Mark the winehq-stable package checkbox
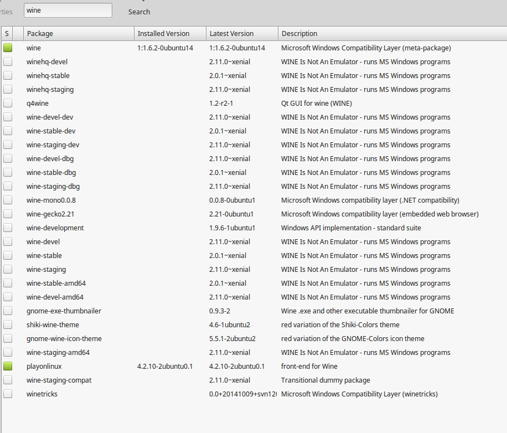The width and height of the screenshot is (507, 433). (8, 76)
